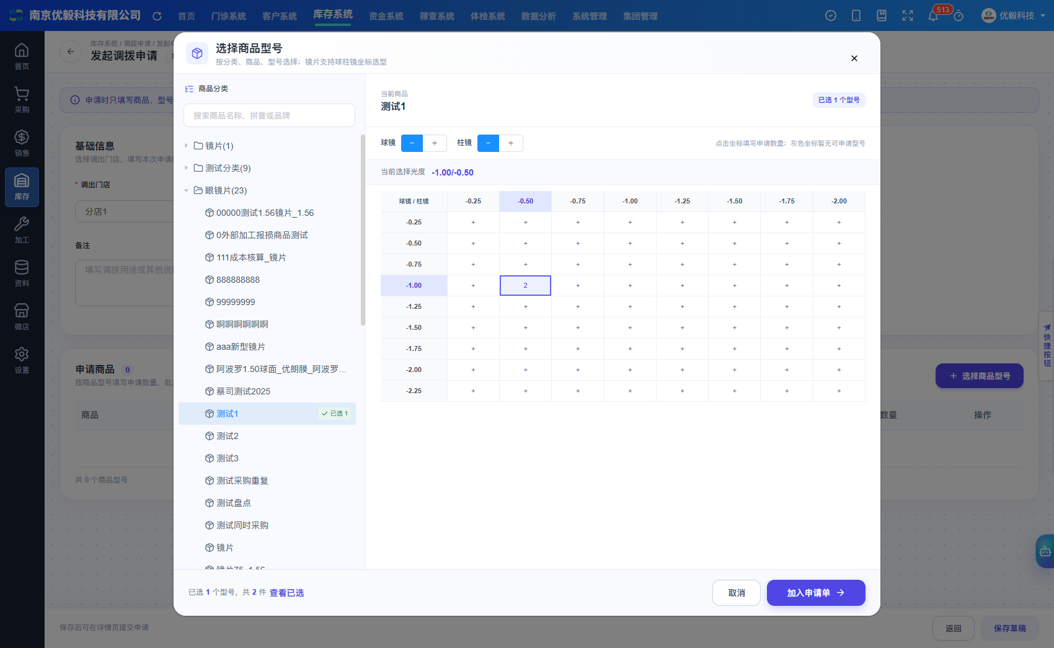Click the checkmark circle icon in top bar
This screenshot has width=1054, height=648.
click(831, 16)
